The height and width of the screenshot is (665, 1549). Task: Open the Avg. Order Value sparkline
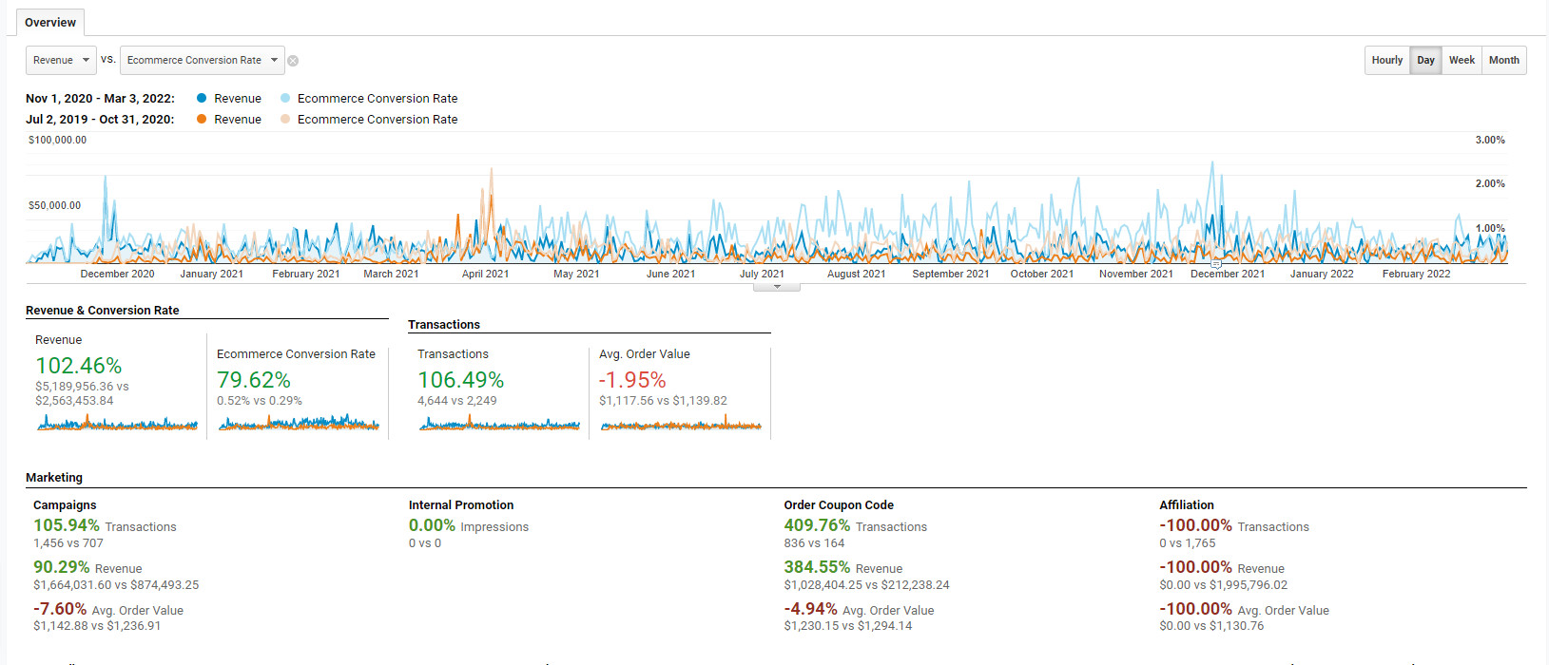click(x=681, y=425)
